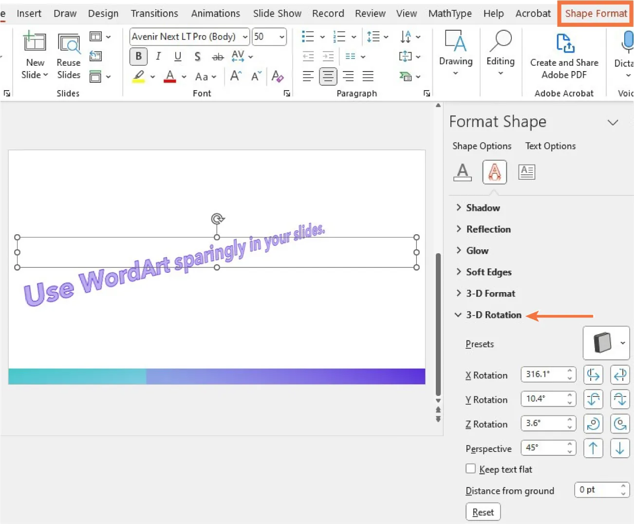The image size is (634, 524).
Task: Collapse the 3-D Rotation section
Action: click(458, 315)
